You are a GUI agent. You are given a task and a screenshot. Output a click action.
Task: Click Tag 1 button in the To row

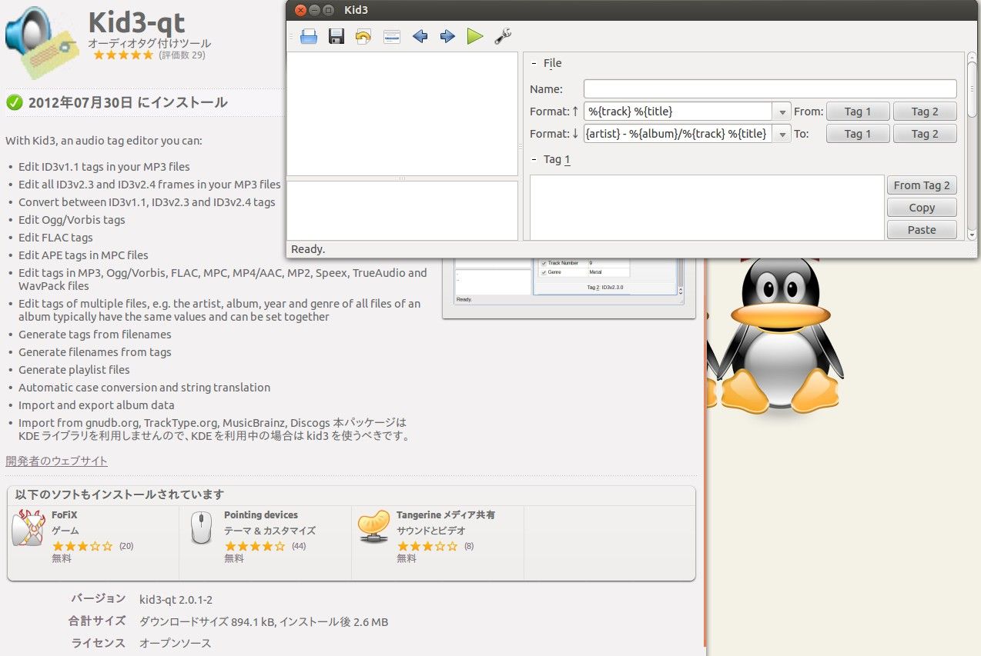pyautogui.click(x=858, y=134)
